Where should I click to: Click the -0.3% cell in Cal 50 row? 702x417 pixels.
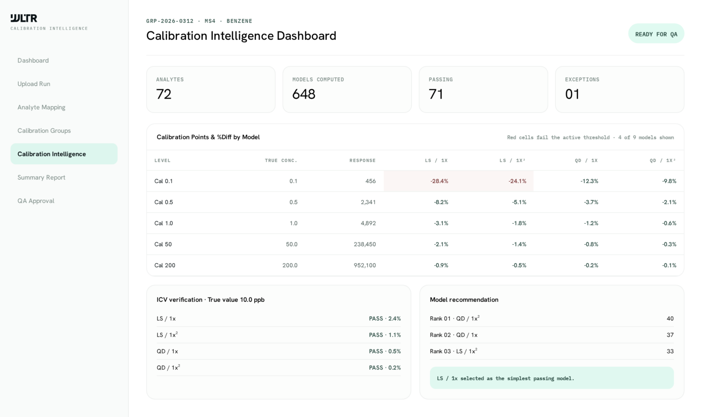click(x=669, y=244)
